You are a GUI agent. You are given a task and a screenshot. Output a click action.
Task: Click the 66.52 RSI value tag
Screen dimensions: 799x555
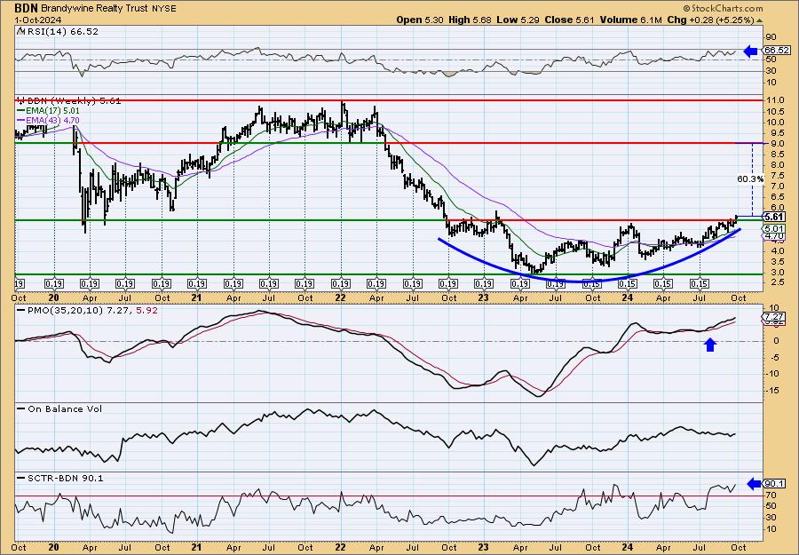(x=776, y=51)
